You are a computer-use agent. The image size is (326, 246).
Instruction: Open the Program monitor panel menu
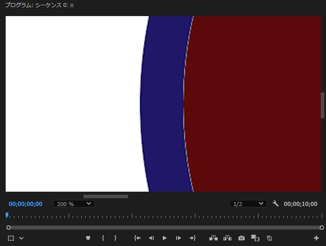(x=72, y=5)
